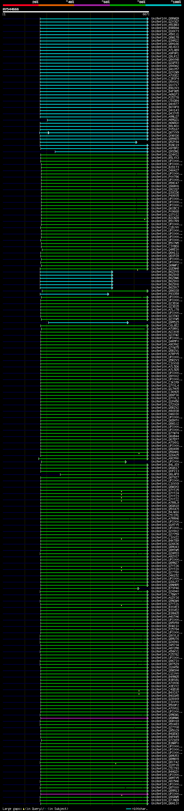Select the UniRef100_C3KIM9 label
The height and width of the screenshot is (811, 184).
click(165, 383)
